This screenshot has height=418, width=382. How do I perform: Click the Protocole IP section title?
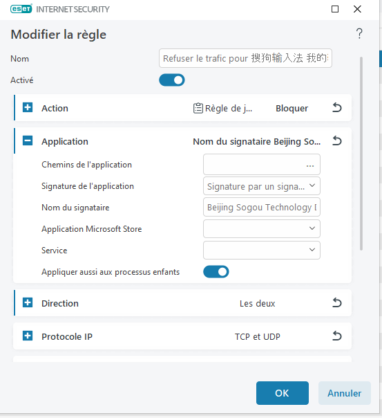click(67, 336)
